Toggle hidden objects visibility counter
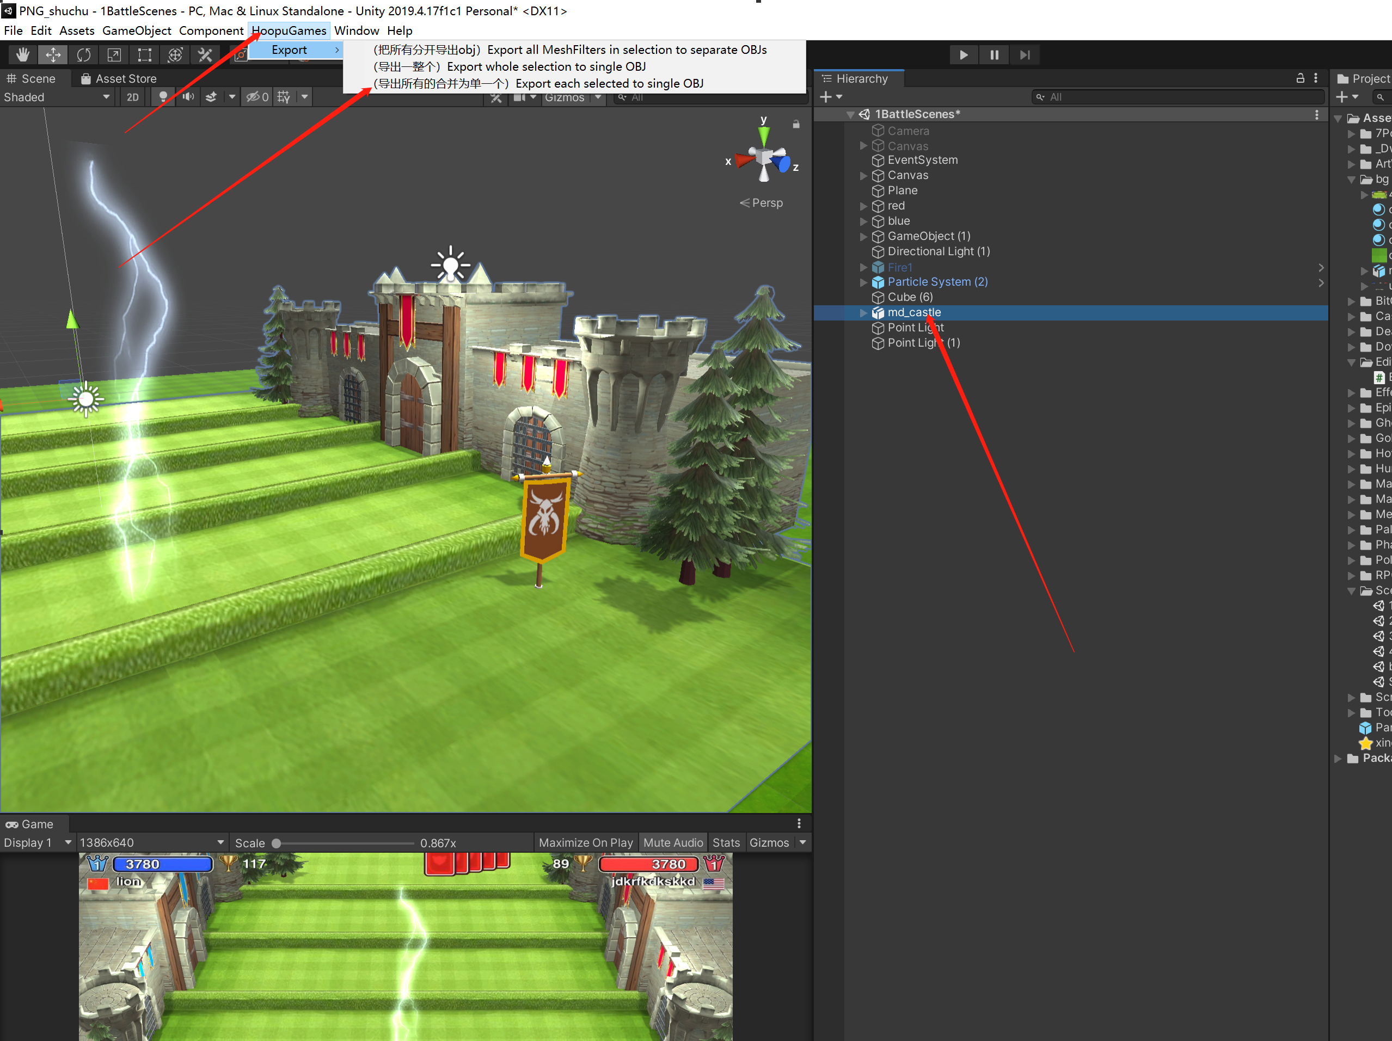Viewport: 1392px width, 1041px height. click(x=257, y=97)
